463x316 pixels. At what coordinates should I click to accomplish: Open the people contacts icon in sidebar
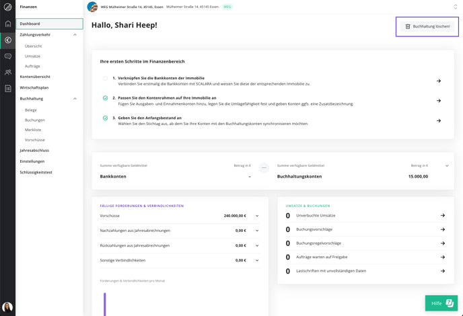pyautogui.click(x=8, y=72)
